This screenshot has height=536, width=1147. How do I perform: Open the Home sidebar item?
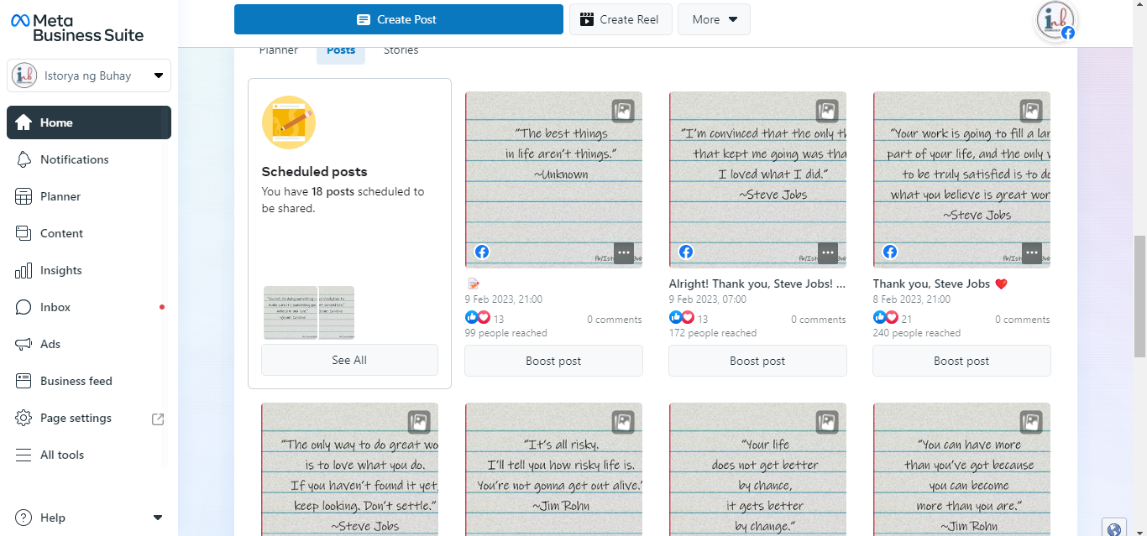pyautogui.click(x=89, y=122)
